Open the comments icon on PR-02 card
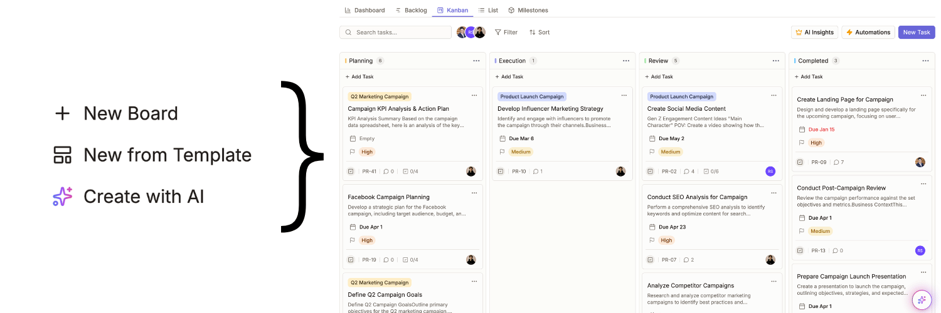This screenshot has height=313, width=941. (x=686, y=171)
